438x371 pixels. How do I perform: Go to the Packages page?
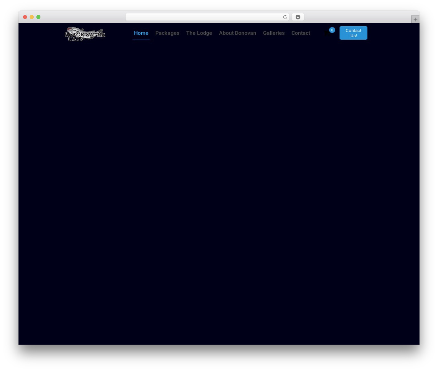(167, 33)
